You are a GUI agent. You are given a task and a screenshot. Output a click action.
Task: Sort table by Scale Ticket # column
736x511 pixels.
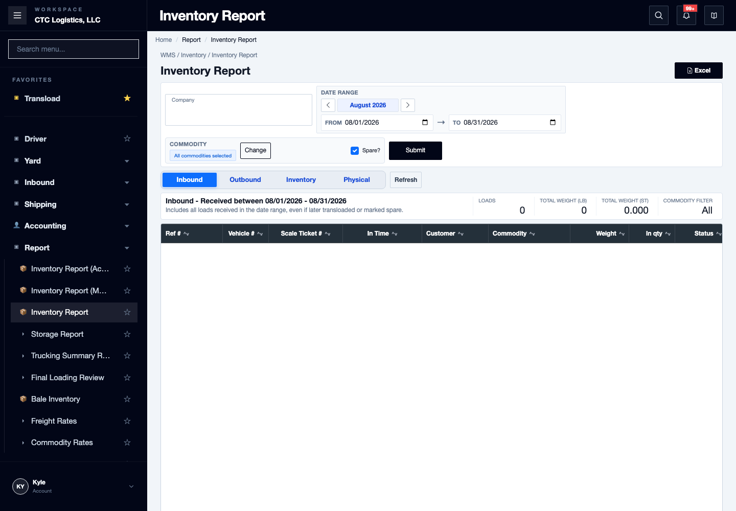pos(306,234)
